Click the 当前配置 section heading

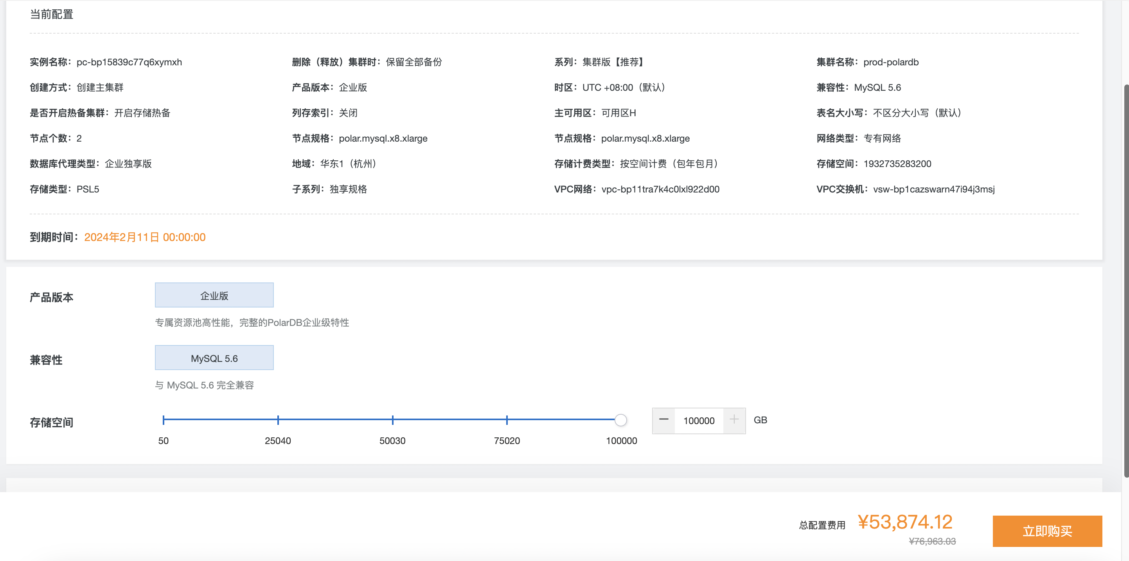pos(51,14)
